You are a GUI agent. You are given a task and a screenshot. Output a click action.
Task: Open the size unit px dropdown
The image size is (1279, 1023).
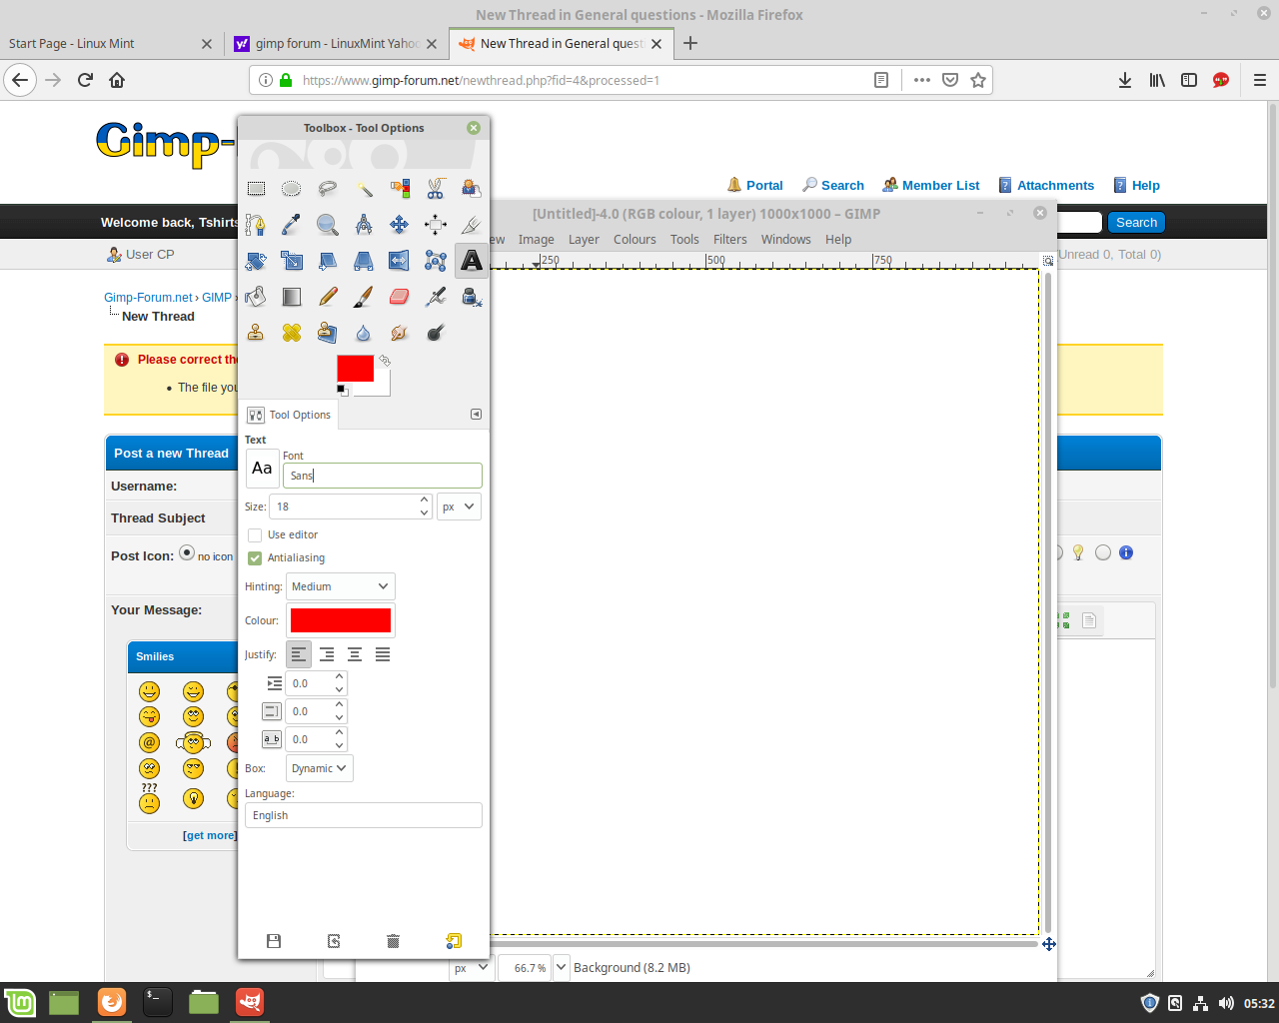(459, 507)
